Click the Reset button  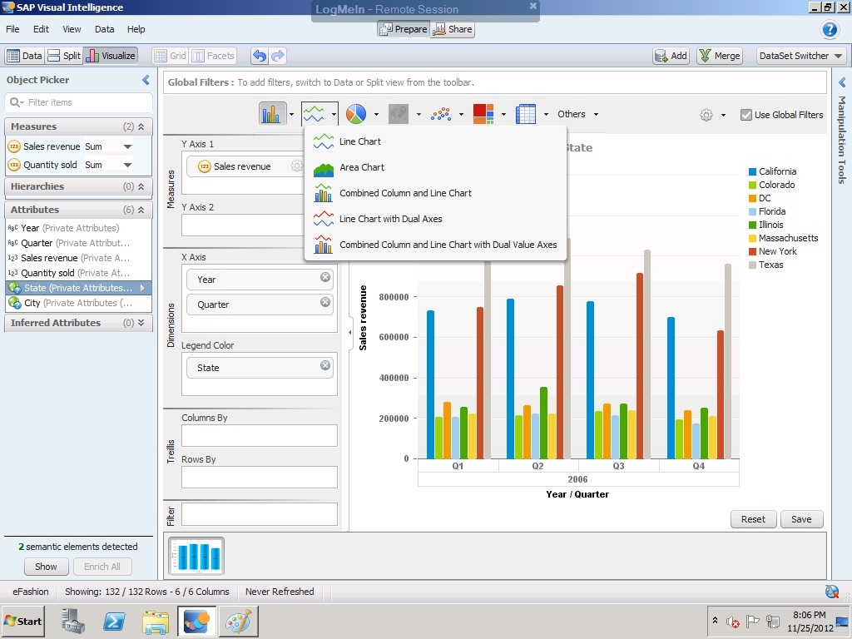tap(753, 519)
